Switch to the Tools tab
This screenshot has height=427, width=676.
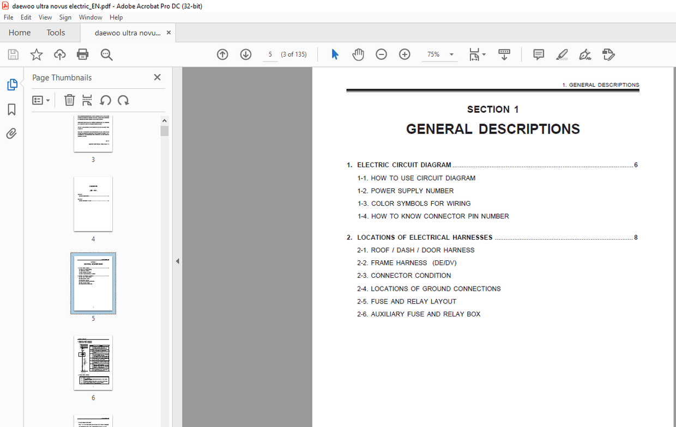[x=56, y=32]
